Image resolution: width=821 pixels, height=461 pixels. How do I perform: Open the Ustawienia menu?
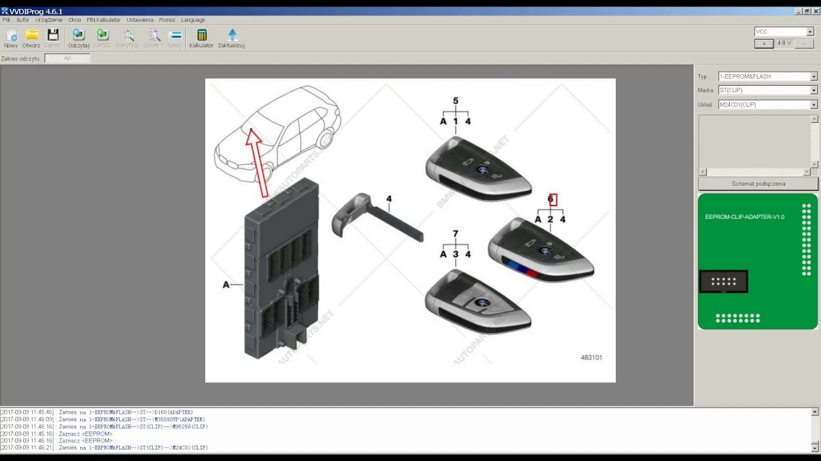click(140, 20)
